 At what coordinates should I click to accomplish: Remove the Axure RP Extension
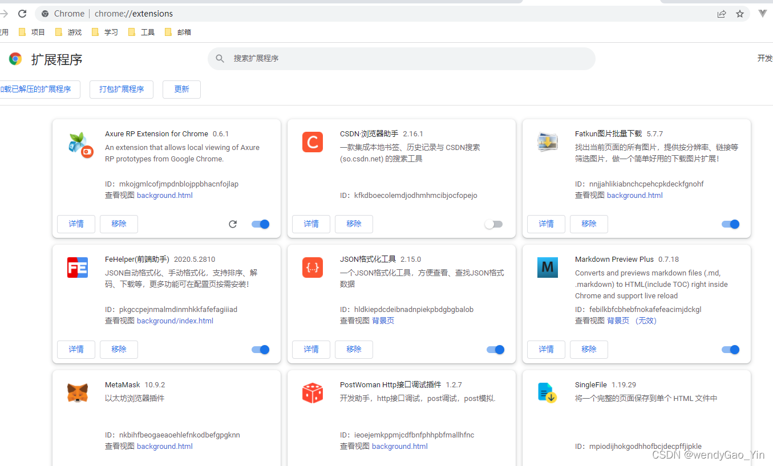119,224
